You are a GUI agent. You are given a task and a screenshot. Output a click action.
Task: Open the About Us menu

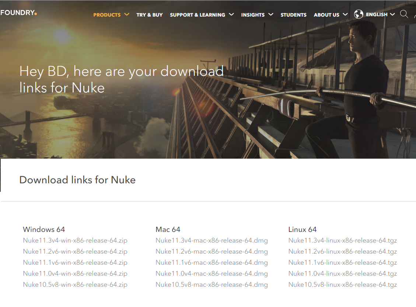point(326,15)
